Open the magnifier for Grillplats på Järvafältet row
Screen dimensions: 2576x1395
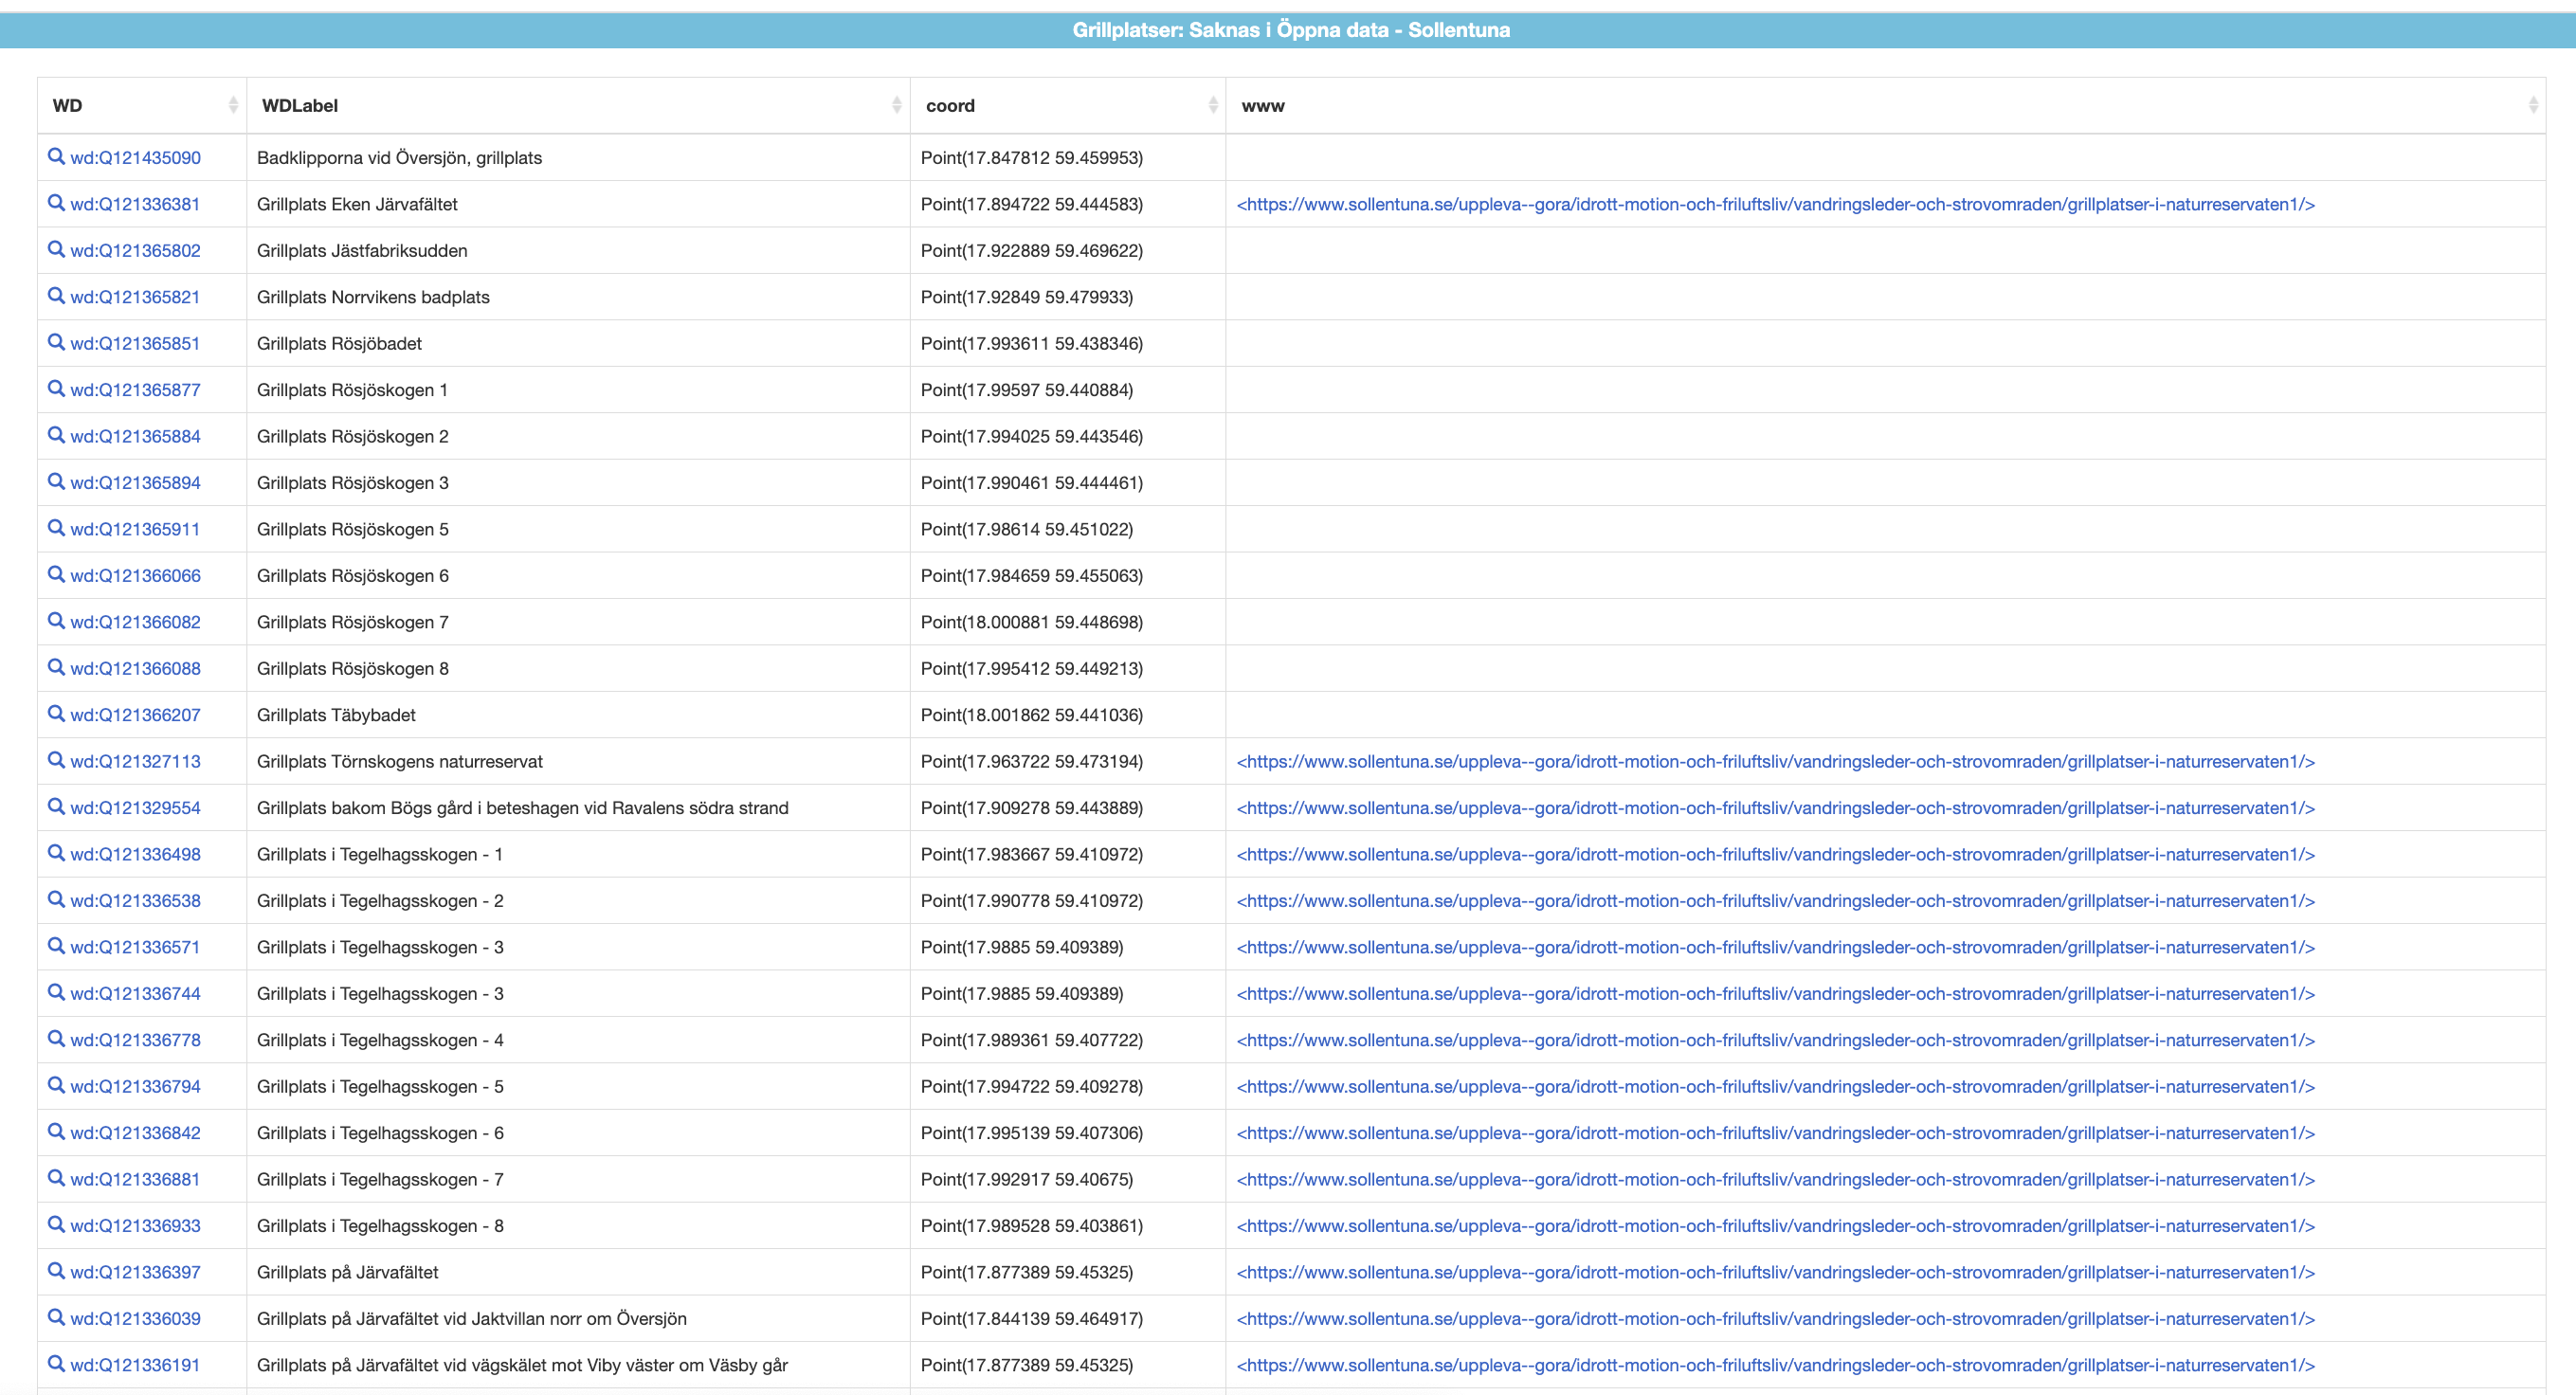pyautogui.click(x=56, y=1272)
